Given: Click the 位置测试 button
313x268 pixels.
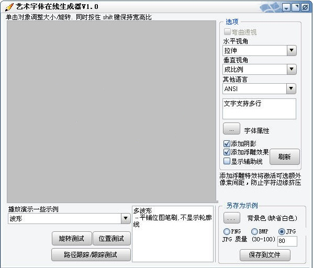Looking at the screenshot, I should [111, 238].
